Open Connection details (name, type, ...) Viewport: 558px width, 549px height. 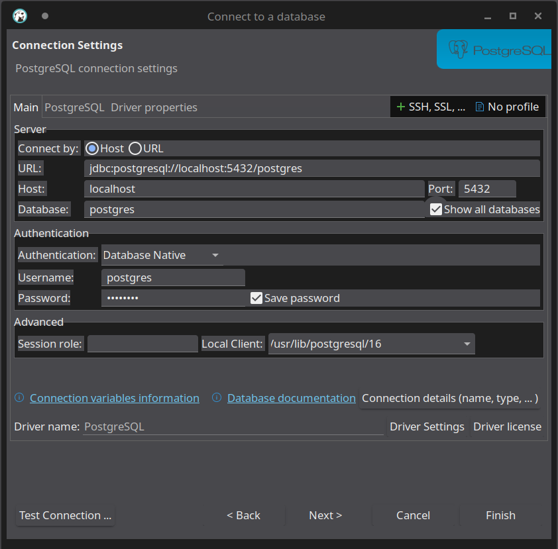click(450, 398)
